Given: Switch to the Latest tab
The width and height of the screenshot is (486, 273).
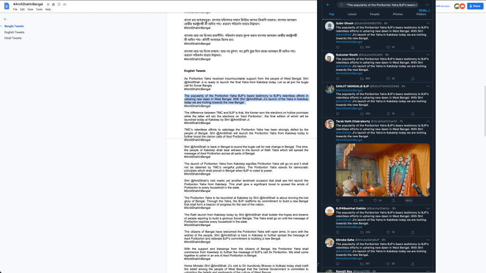Looking at the screenshot, I should coord(352,14).
